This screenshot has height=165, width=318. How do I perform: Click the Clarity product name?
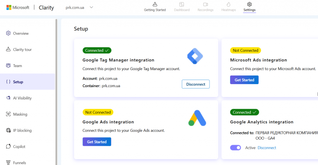click(46, 7)
